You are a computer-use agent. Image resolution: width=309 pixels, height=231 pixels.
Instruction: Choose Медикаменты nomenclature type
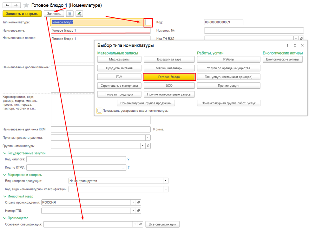119,59
